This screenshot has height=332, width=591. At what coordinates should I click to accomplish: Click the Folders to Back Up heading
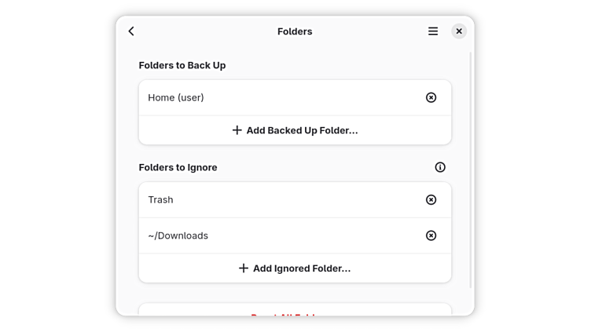coord(182,65)
